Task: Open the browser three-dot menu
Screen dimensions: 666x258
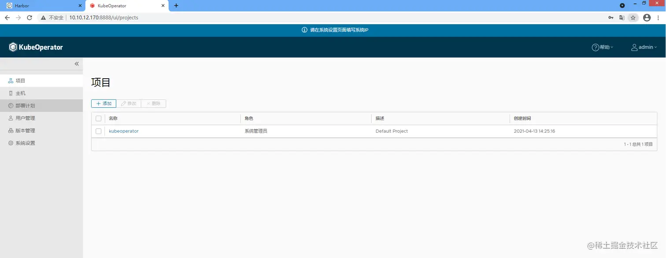Action: pyautogui.click(x=658, y=18)
